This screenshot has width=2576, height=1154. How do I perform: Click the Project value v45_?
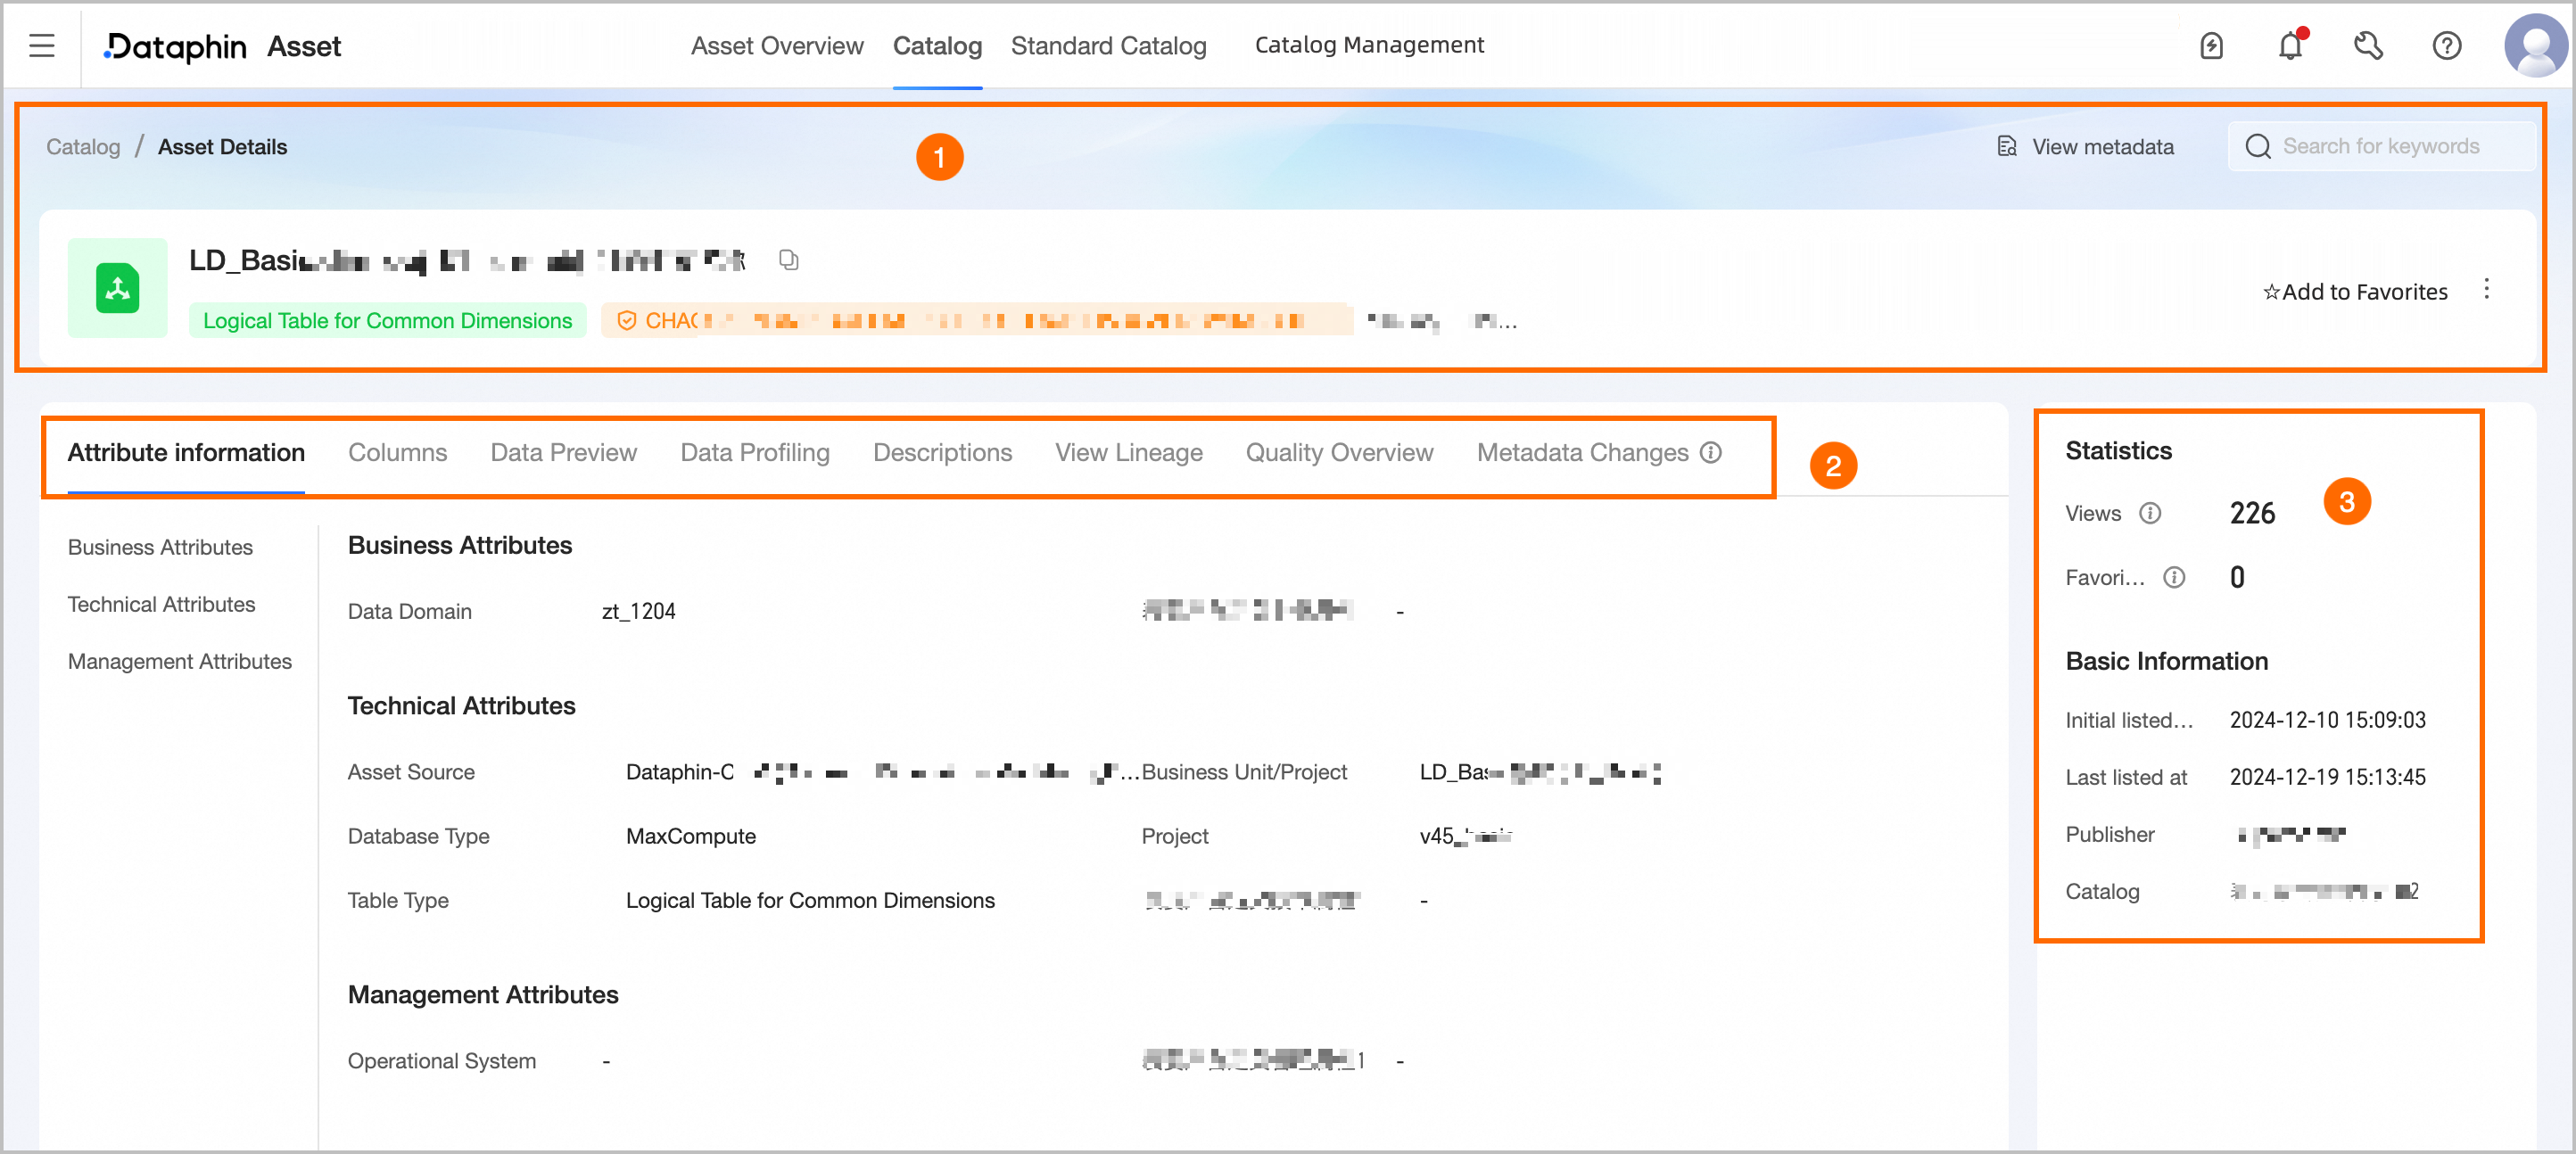[x=1466, y=837]
